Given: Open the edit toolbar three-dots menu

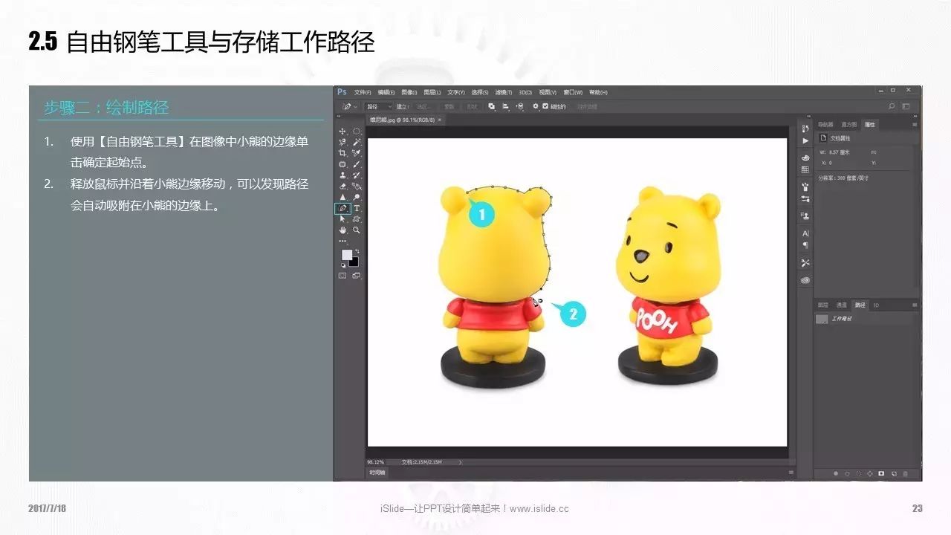Looking at the screenshot, I should coord(343,241).
